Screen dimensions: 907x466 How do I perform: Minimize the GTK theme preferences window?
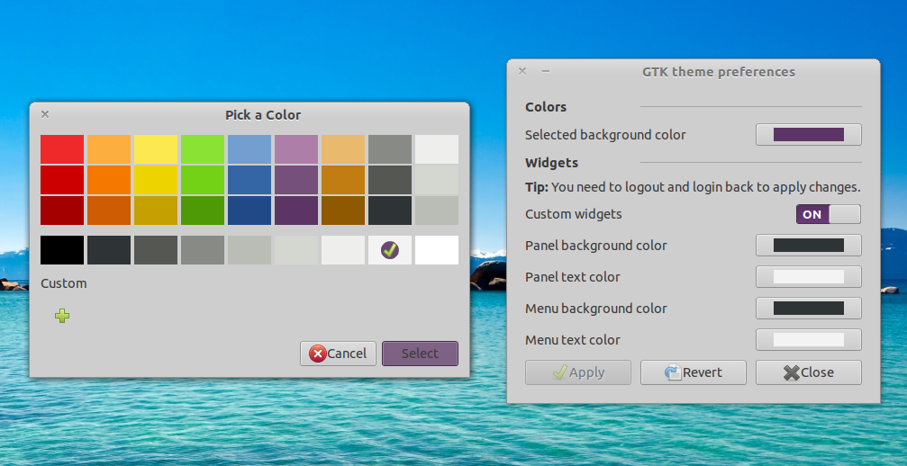545,71
